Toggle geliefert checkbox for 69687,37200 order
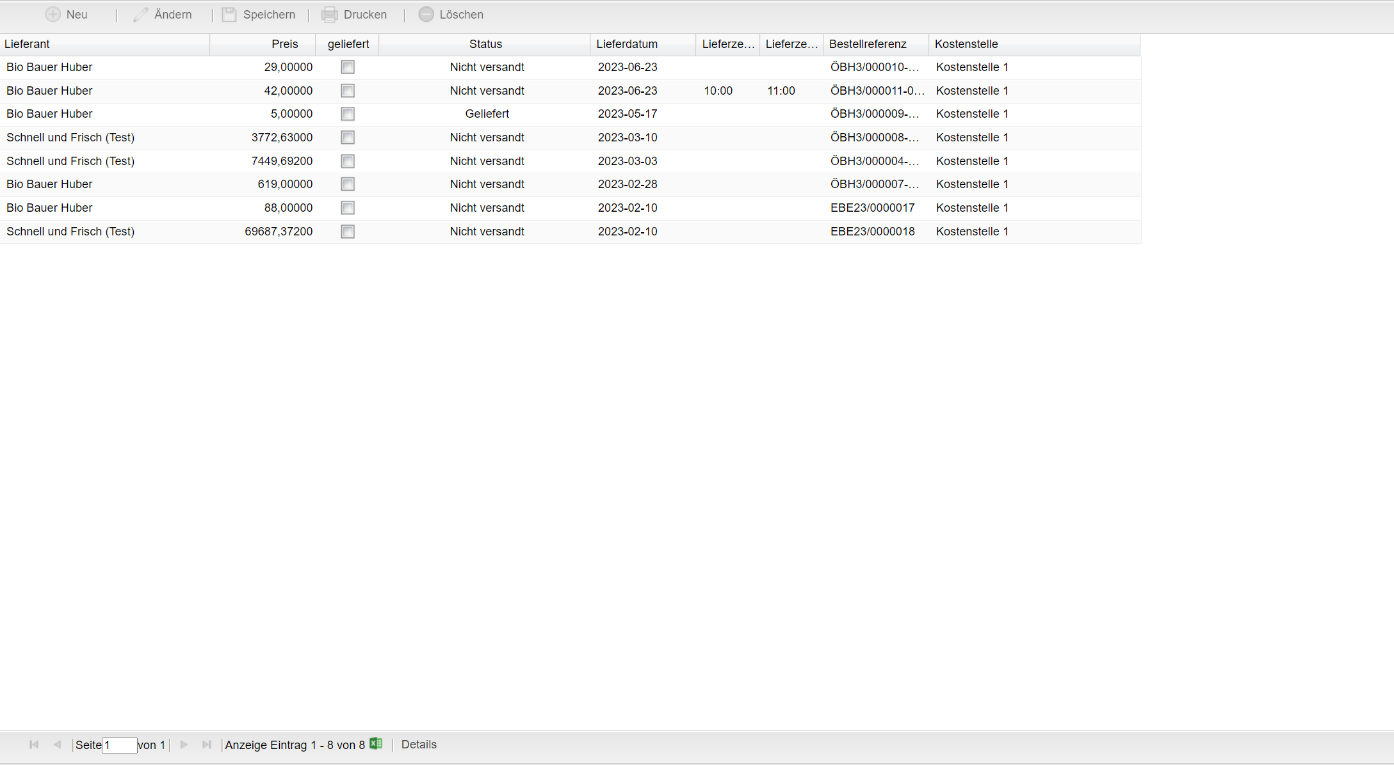The width and height of the screenshot is (1394, 765). tap(348, 232)
